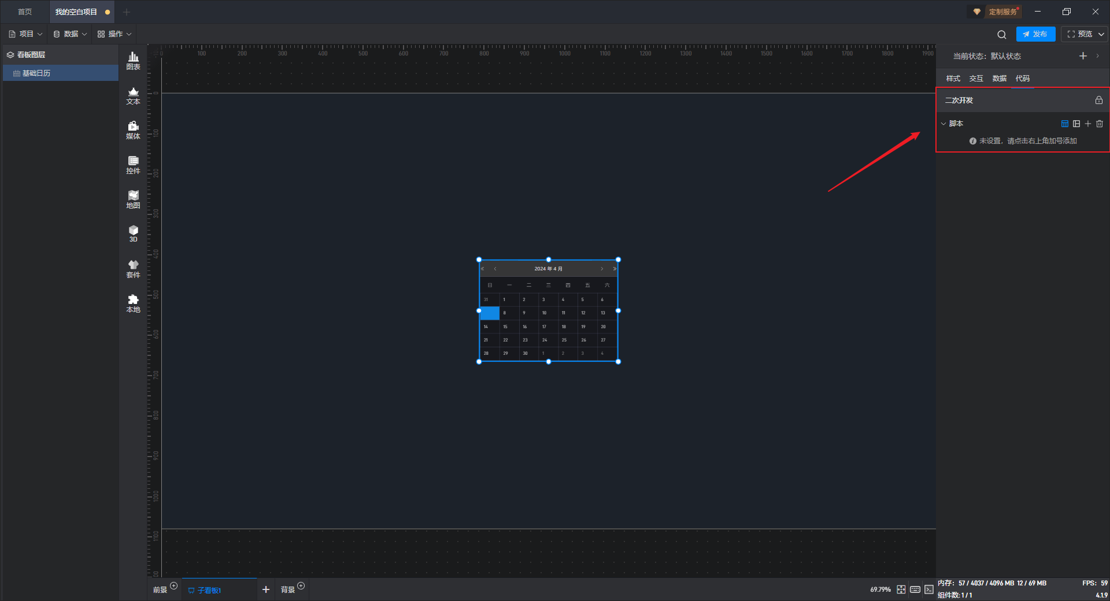Add a new tab with the plus button
The height and width of the screenshot is (601, 1110).
tap(127, 12)
